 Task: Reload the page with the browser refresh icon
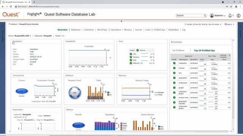pyautogui.click(x=11, y=7)
